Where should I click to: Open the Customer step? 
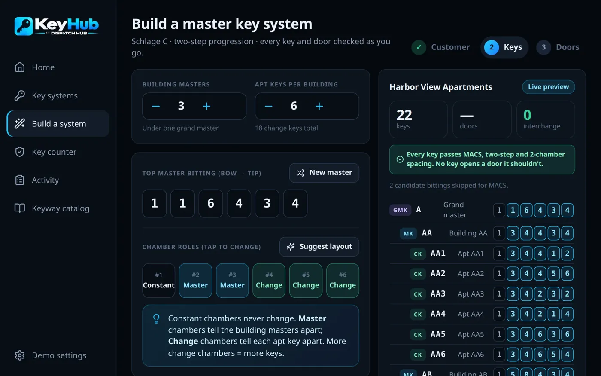click(441, 47)
